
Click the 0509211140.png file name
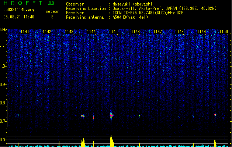click(15, 10)
